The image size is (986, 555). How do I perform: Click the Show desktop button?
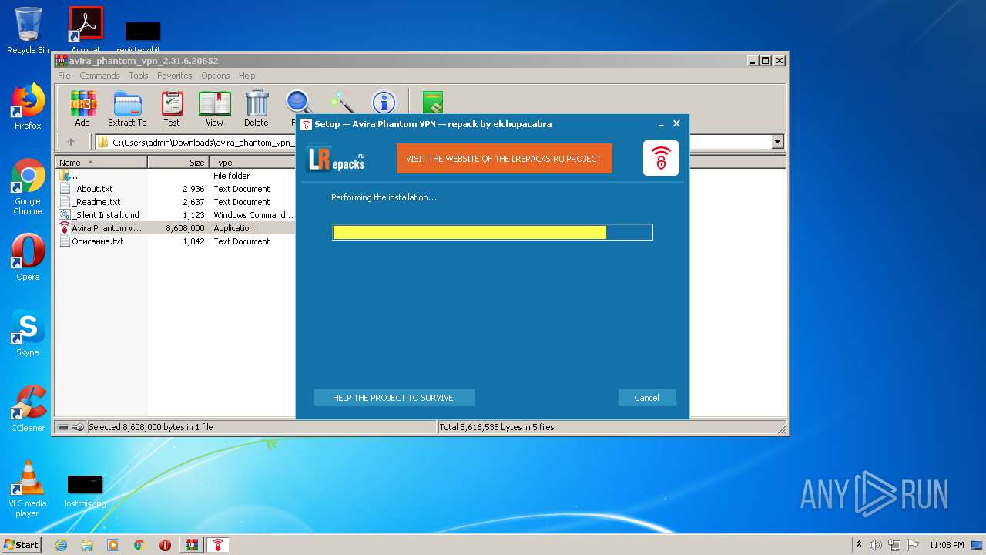tap(978, 545)
